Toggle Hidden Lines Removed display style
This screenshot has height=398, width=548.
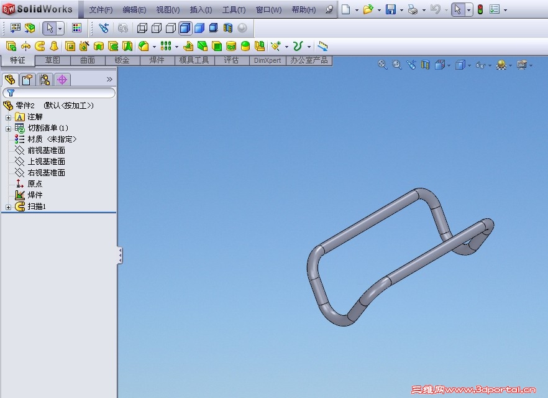tap(170, 28)
